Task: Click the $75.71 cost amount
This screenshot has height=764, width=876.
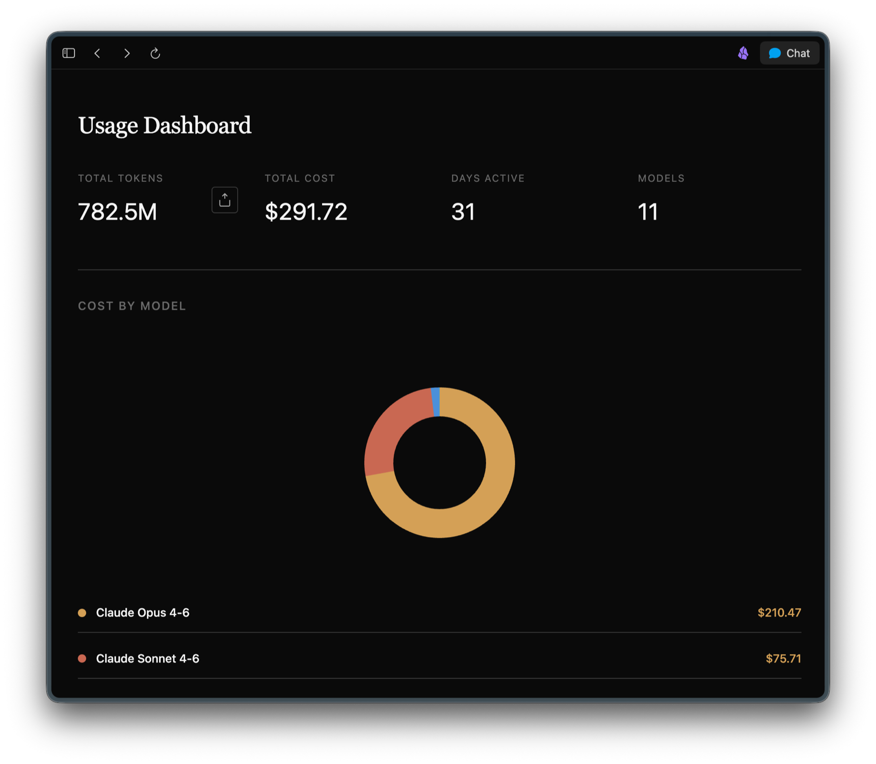Action: pyautogui.click(x=783, y=658)
